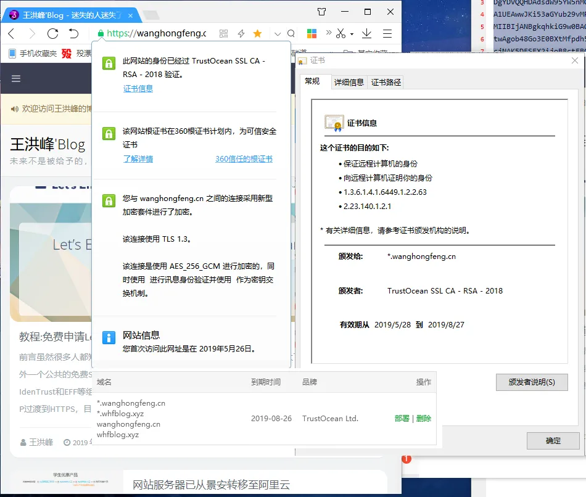Click the red 发 bookmark icon
Screen dimensions: 586x497
(67, 54)
